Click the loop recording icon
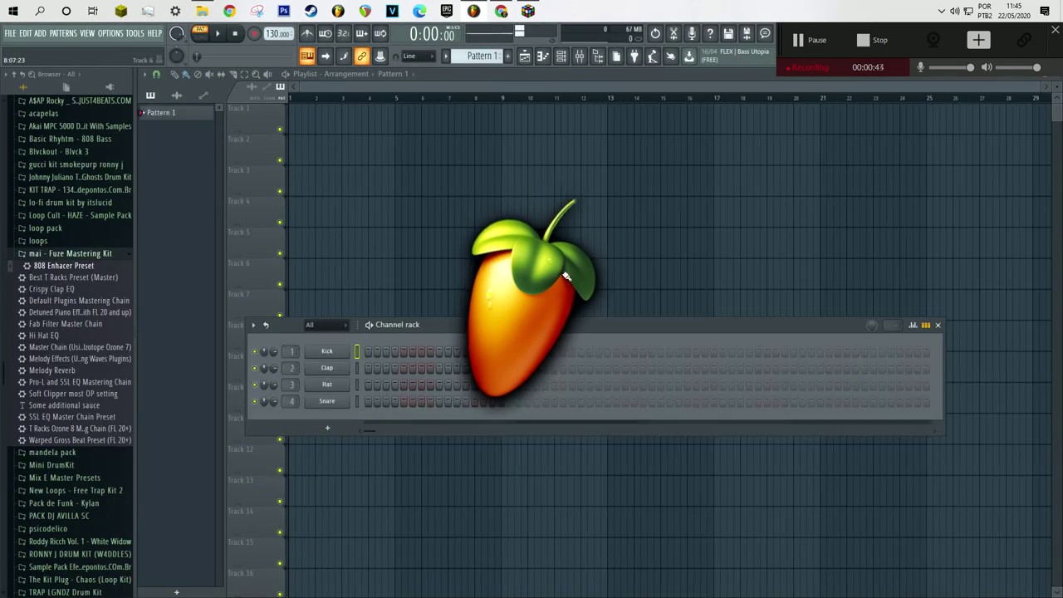 tap(380, 33)
